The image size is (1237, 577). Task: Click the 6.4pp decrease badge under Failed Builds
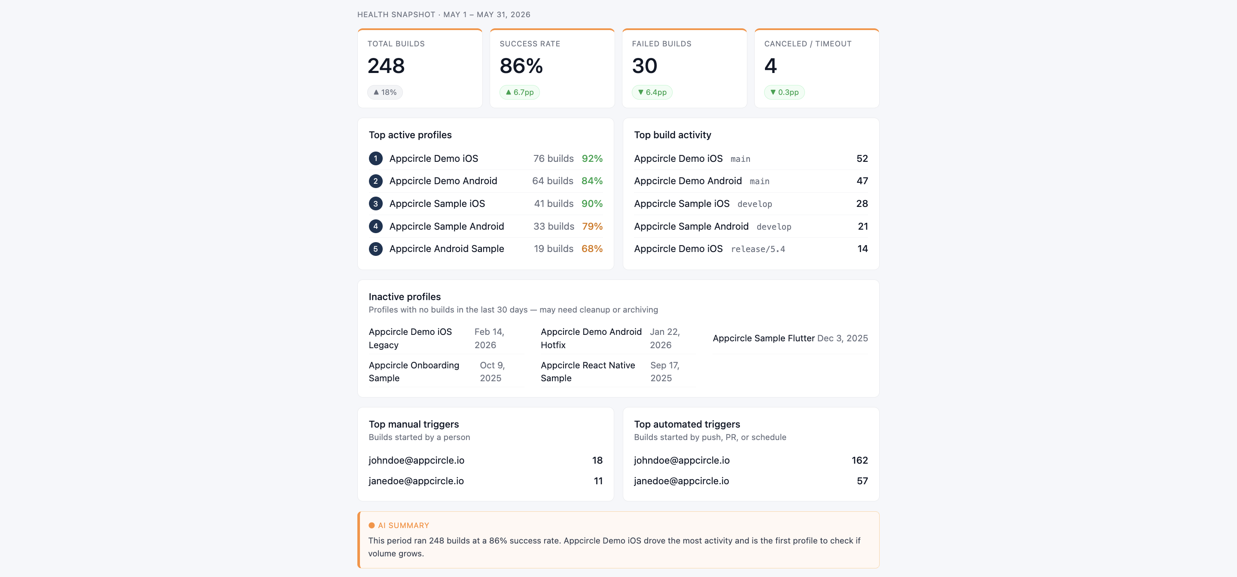tap(652, 92)
